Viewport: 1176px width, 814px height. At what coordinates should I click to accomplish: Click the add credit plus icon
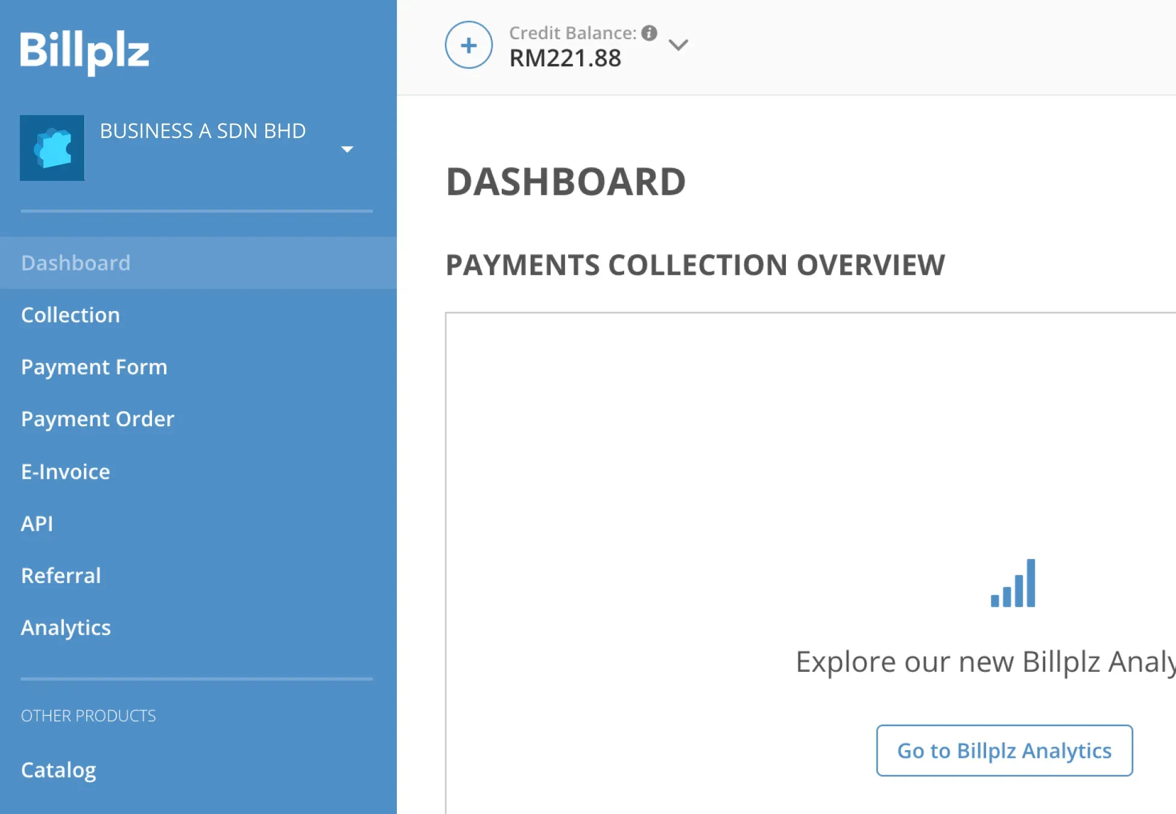469,45
